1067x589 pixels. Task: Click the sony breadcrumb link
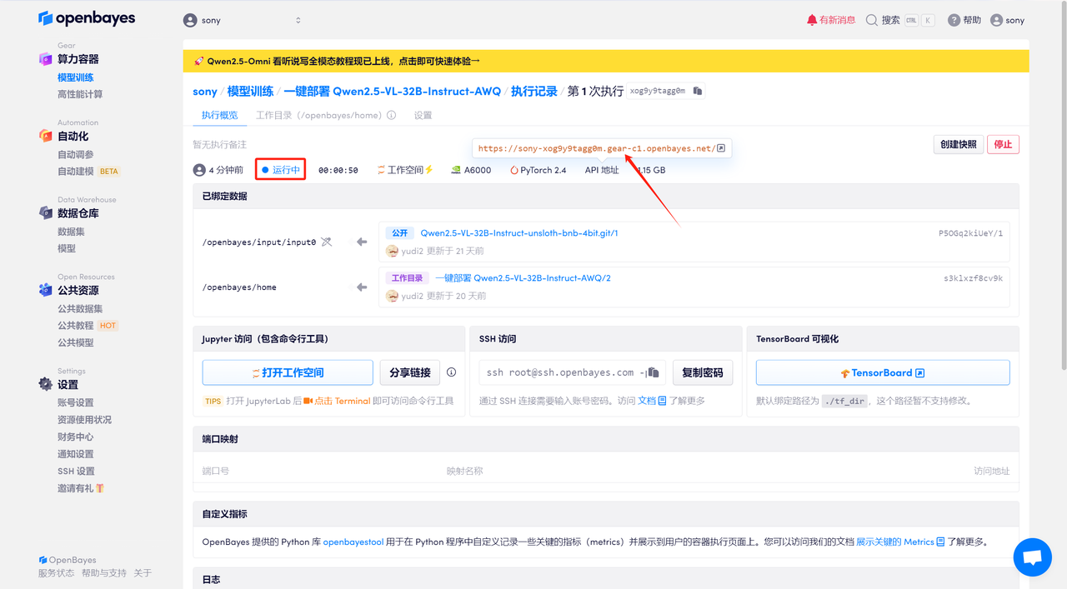click(x=205, y=92)
